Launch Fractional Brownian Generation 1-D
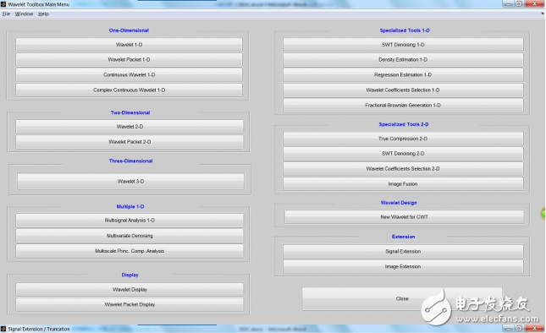 click(403, 106)
